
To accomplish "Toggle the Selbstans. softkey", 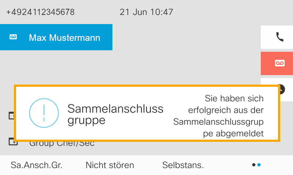I will (x=183, y=165).
